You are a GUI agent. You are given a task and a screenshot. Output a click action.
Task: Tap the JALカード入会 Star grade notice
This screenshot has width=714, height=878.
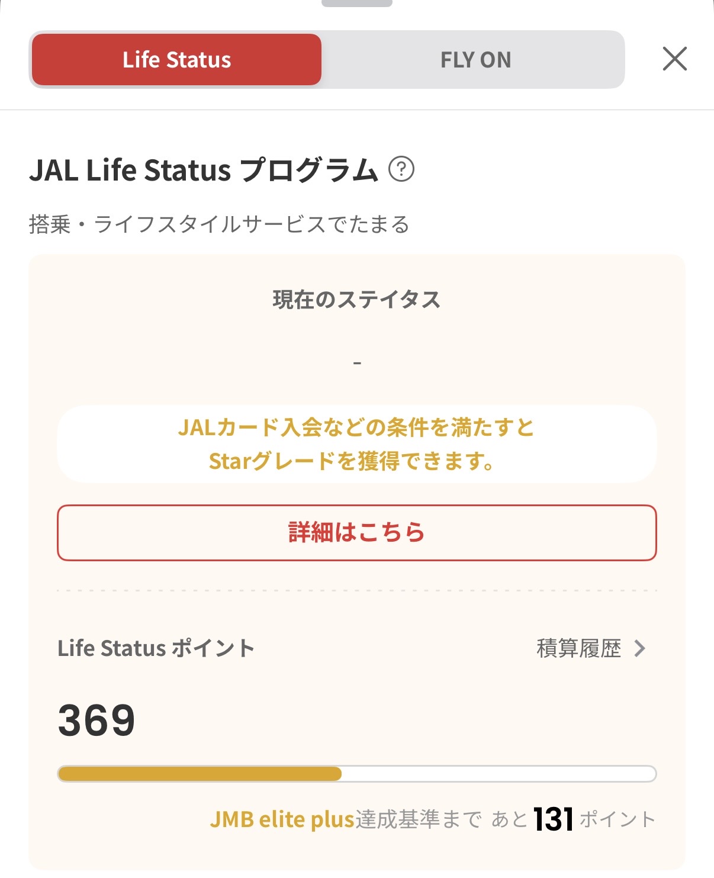tap(356, 444)
